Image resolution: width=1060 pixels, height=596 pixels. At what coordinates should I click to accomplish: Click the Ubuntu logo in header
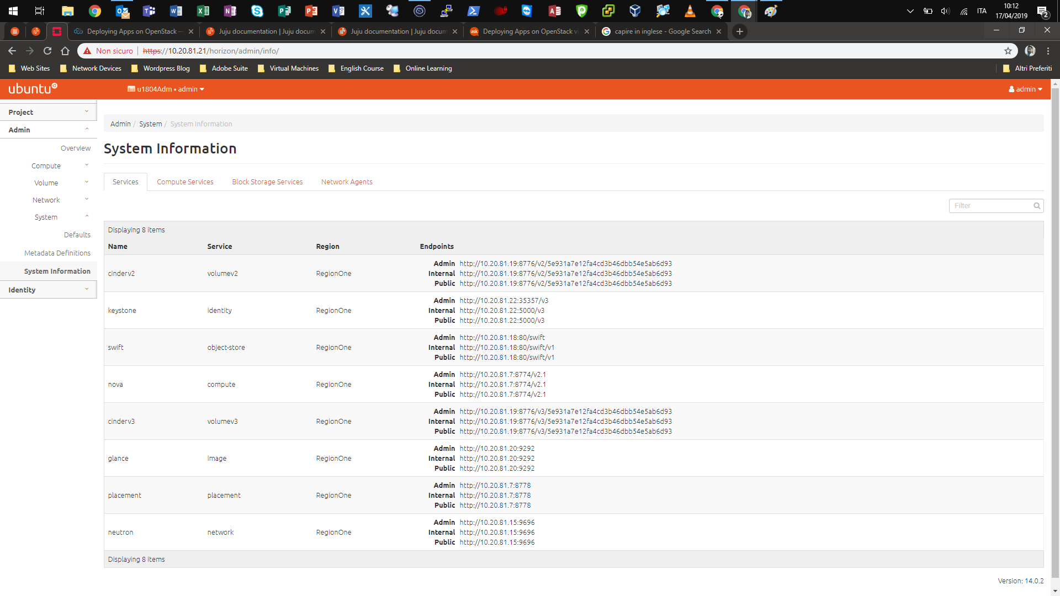pos(33,89)
